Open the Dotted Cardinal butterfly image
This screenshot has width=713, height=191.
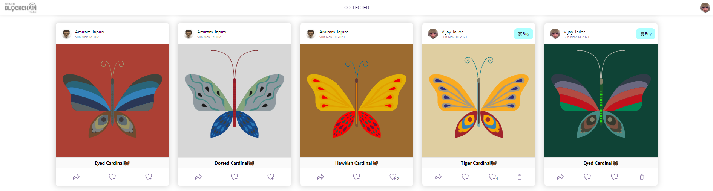(x=235, y=101)
